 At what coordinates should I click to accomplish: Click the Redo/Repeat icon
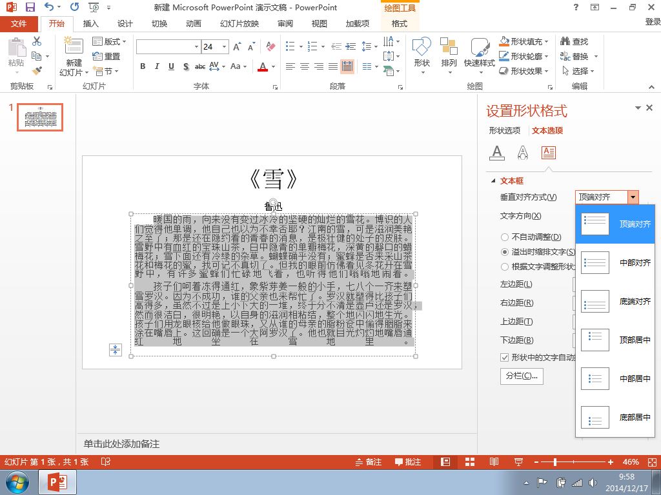click(75, 7)
